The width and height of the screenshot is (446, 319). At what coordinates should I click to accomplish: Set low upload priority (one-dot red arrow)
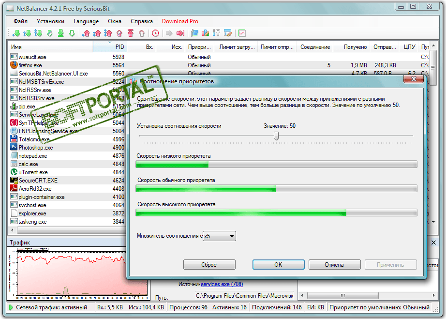point(86,33)
